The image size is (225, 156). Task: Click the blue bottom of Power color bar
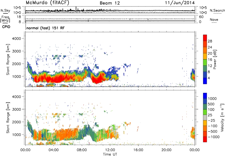(x=205, y=81)
